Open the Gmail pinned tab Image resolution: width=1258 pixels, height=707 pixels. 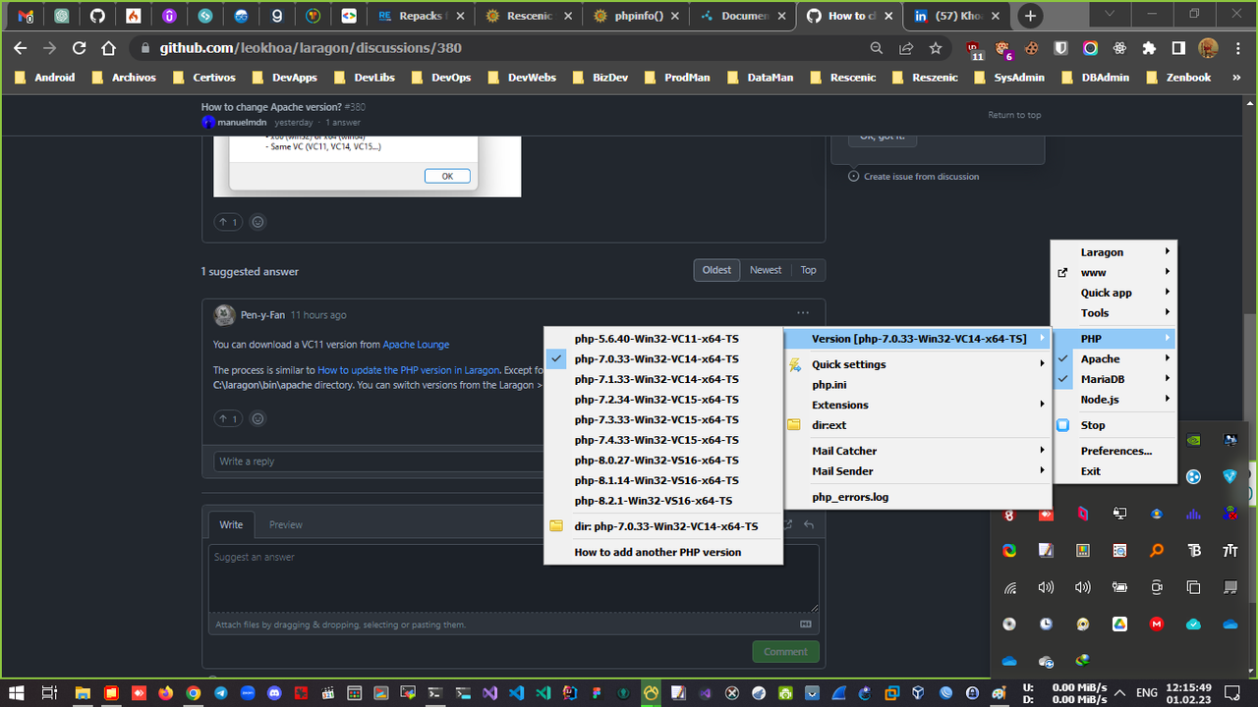(28, 16)
